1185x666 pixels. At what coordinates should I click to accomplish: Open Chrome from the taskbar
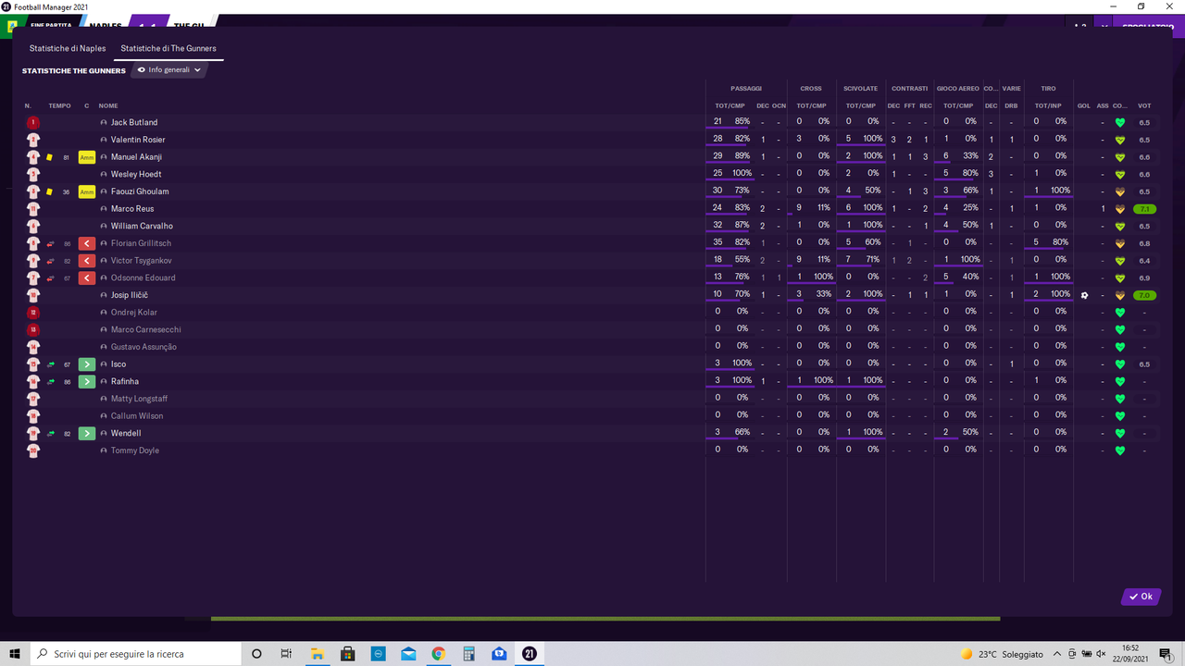438,653
